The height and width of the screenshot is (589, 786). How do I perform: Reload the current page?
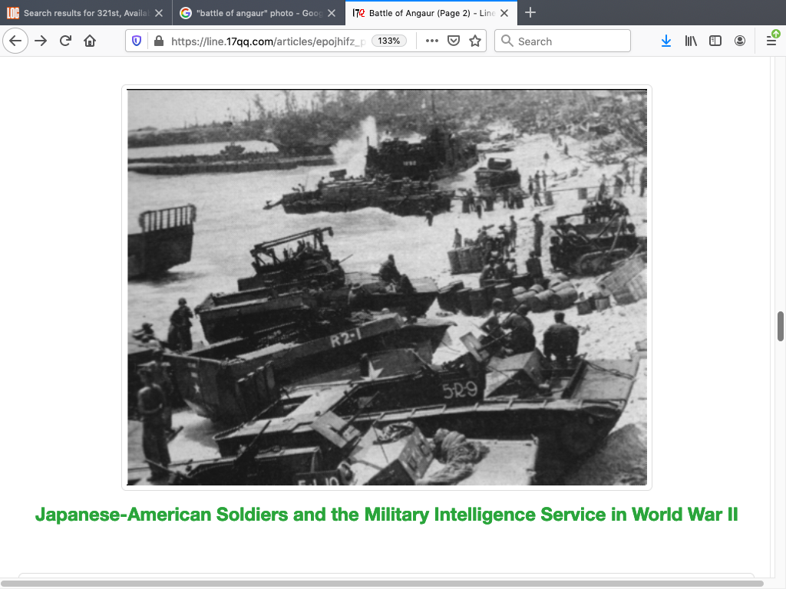[x=66, y=41]
